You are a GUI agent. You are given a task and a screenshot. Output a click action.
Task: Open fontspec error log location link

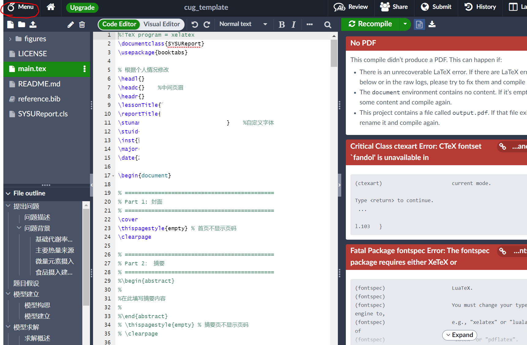513,251
